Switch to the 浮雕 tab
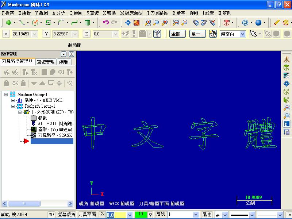292x219 pixels. point(64,62)
